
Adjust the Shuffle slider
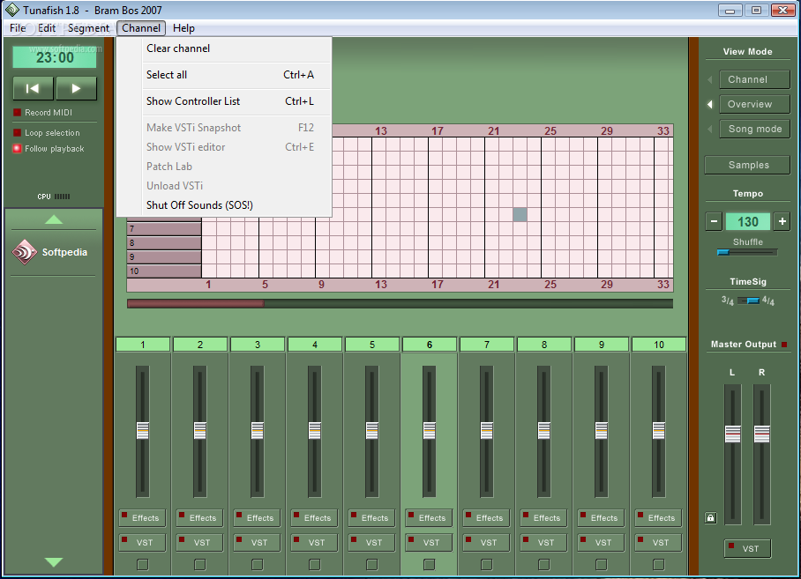(747, 252)
